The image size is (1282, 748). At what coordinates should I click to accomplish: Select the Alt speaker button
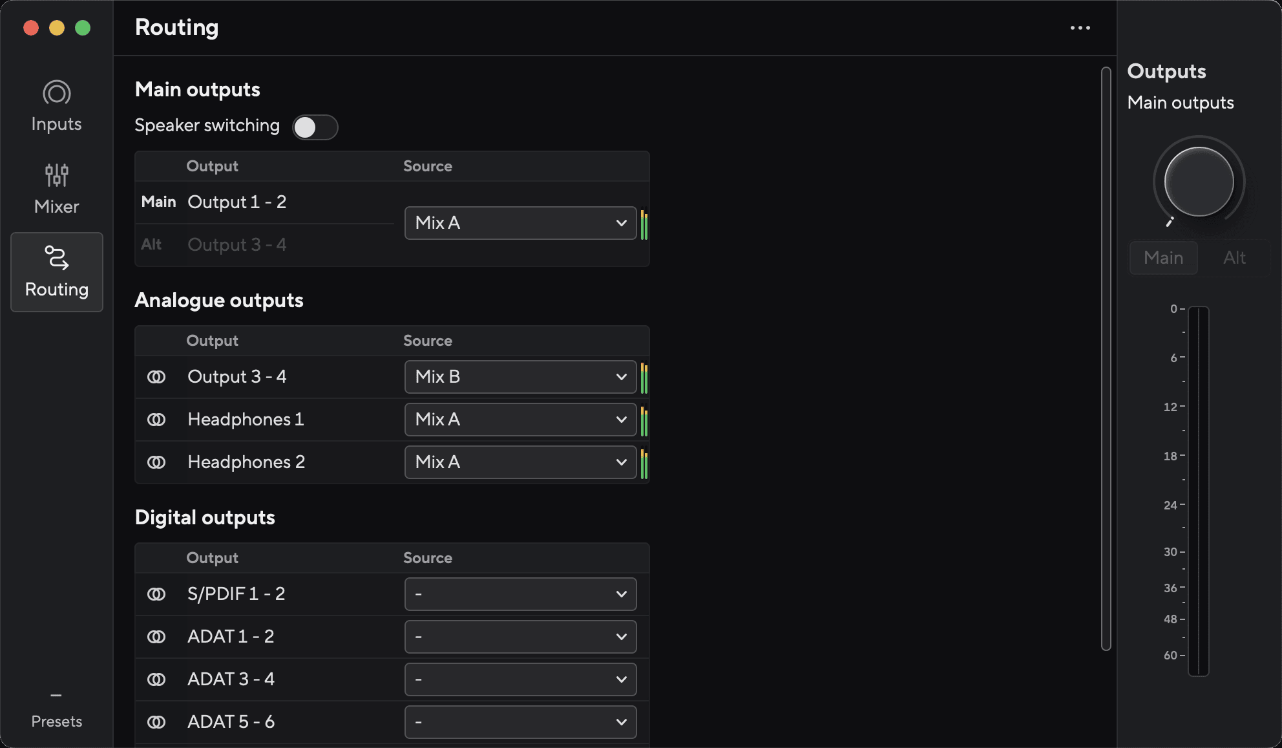pos(1234,258)
